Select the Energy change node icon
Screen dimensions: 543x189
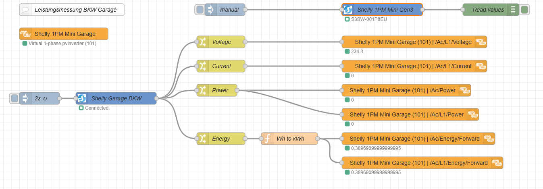click(203, 139)
